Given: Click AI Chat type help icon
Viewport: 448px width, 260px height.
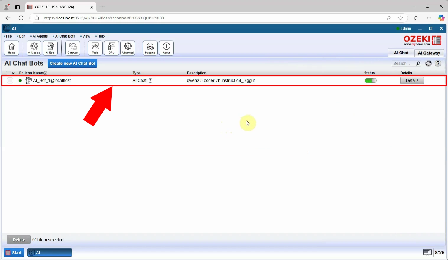Looking at the screenshot, I should coord(150,80).
